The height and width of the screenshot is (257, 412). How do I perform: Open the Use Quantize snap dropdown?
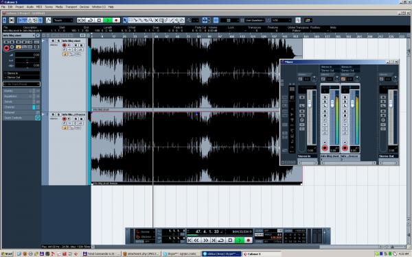[255, 20]
